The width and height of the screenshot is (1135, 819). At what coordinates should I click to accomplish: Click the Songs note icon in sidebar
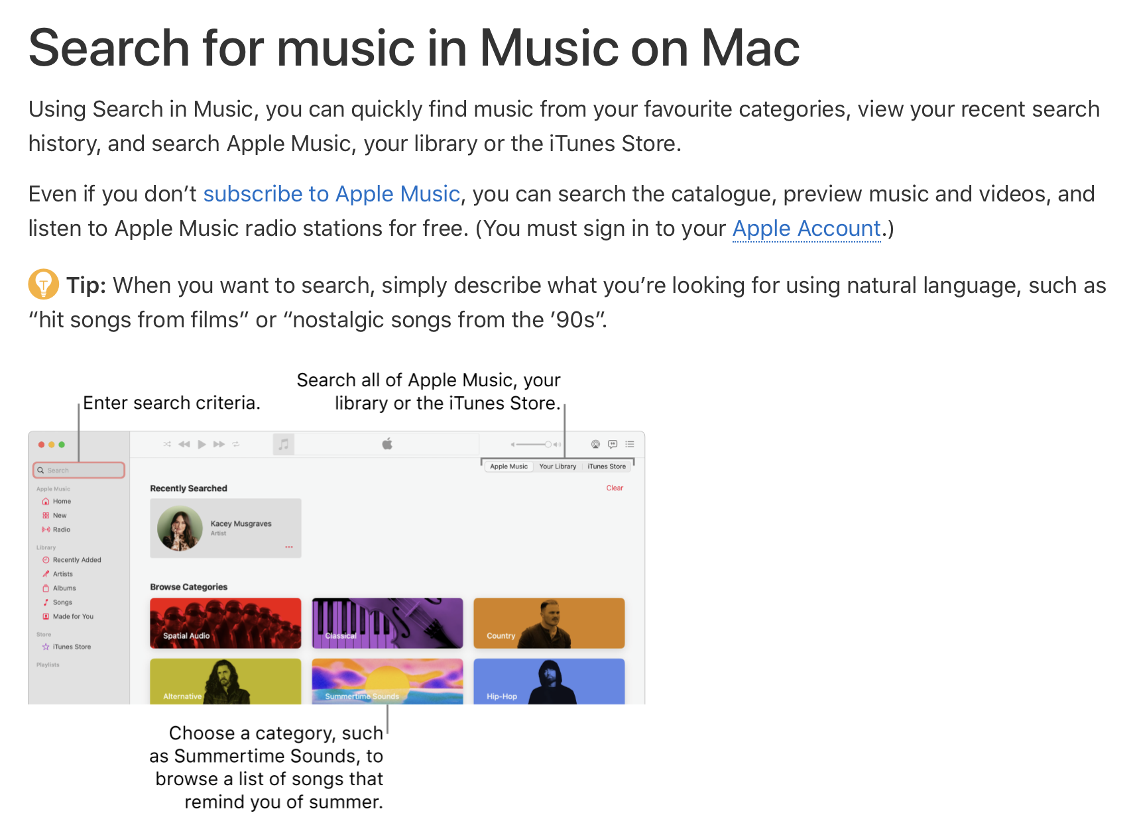click(46, 602)
